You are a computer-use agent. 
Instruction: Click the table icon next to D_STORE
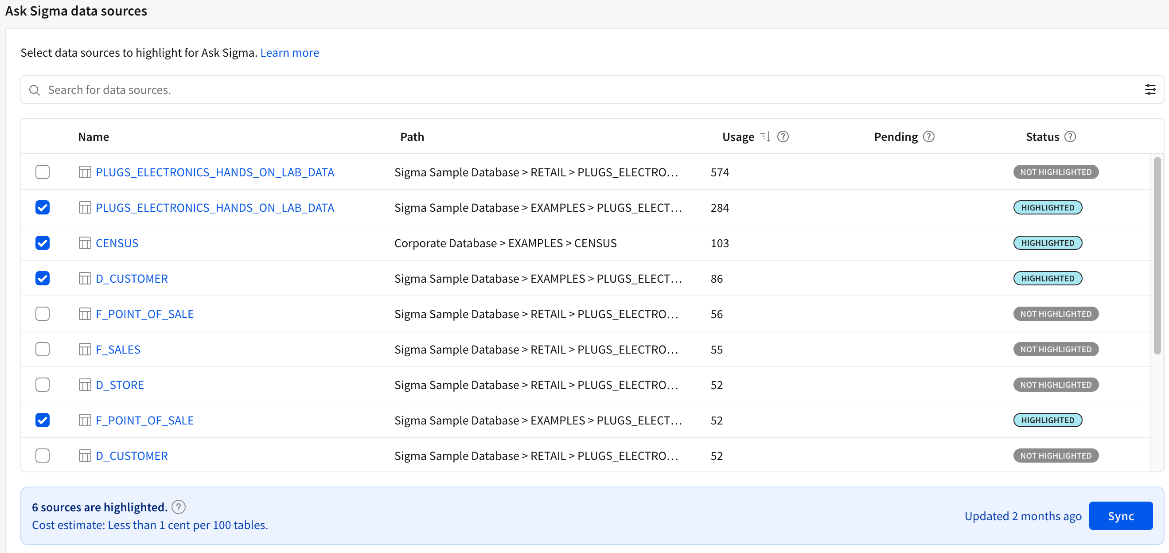pyautogui.click(x=85, y=384)
